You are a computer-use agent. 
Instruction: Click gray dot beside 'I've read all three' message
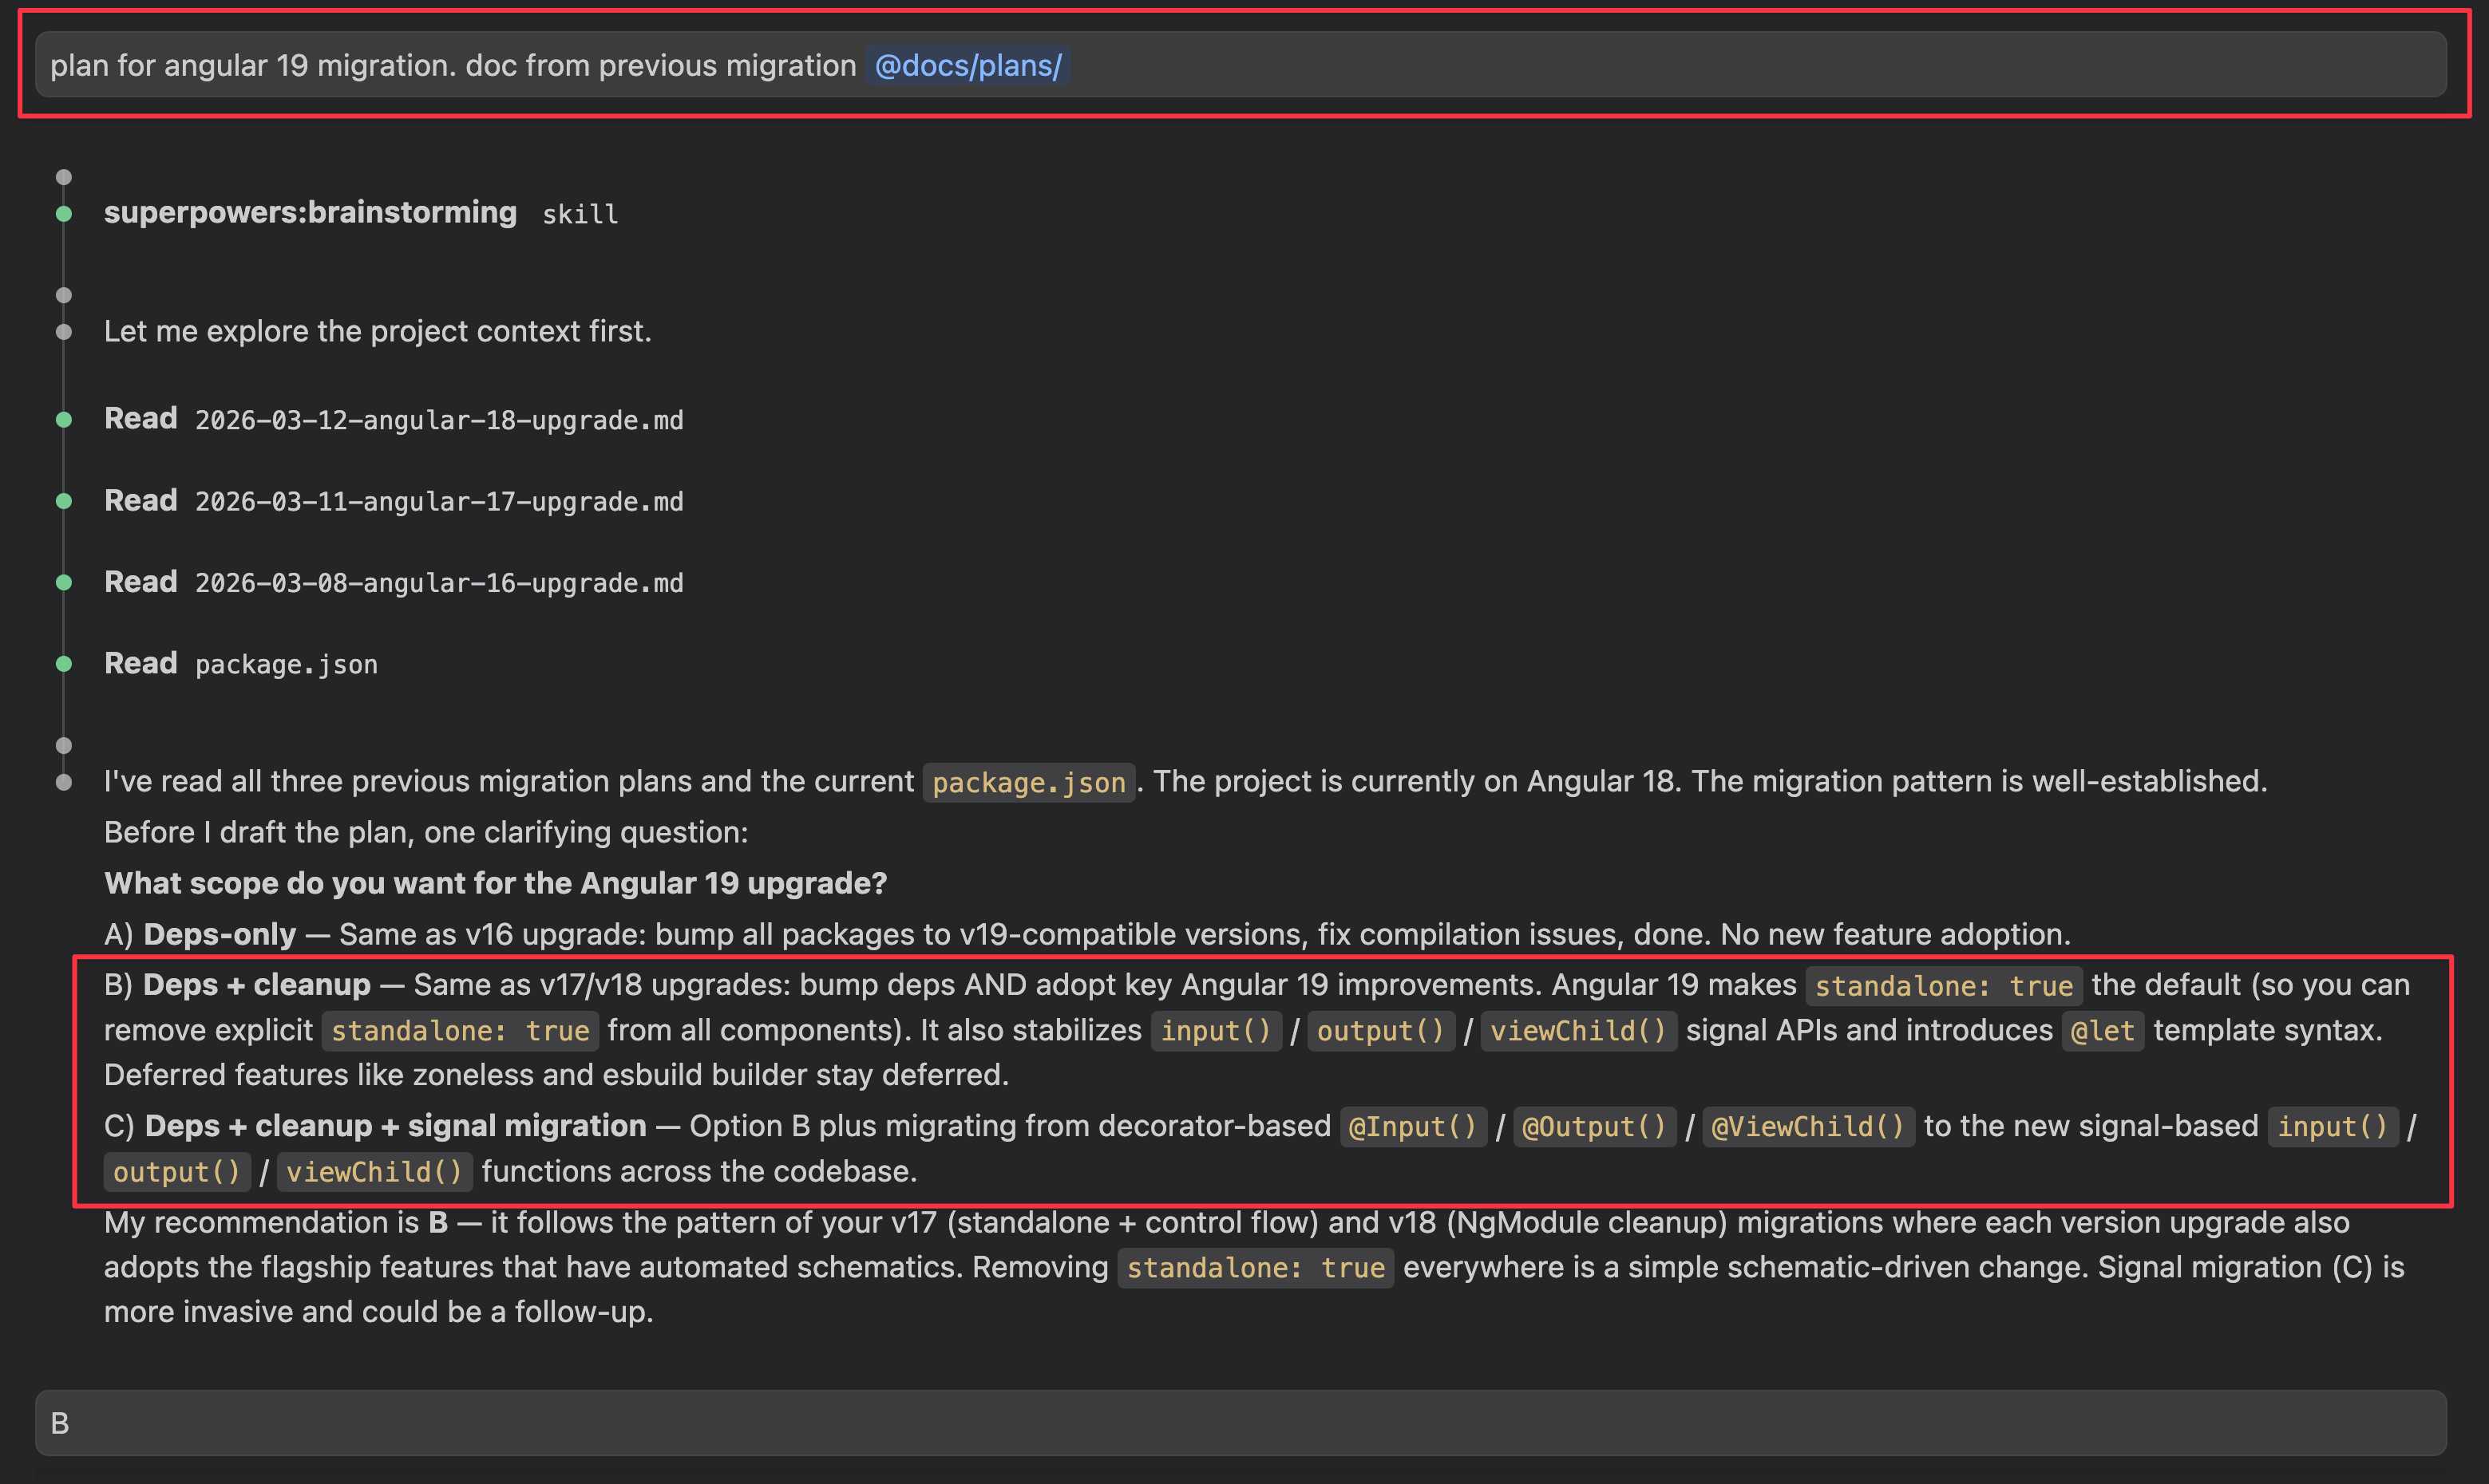[64, 782]
